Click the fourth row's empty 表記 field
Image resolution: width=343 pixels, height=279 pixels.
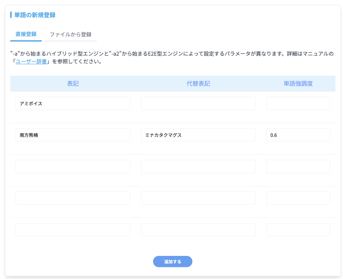(x=73, y=198)
